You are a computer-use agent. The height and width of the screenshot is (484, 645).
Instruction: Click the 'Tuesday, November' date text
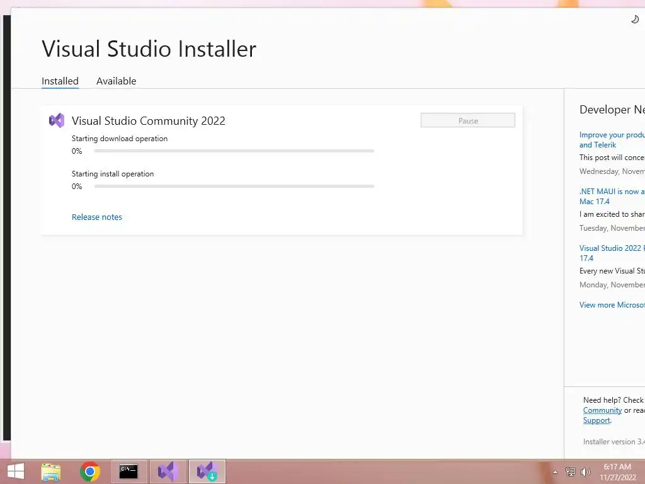612,228
